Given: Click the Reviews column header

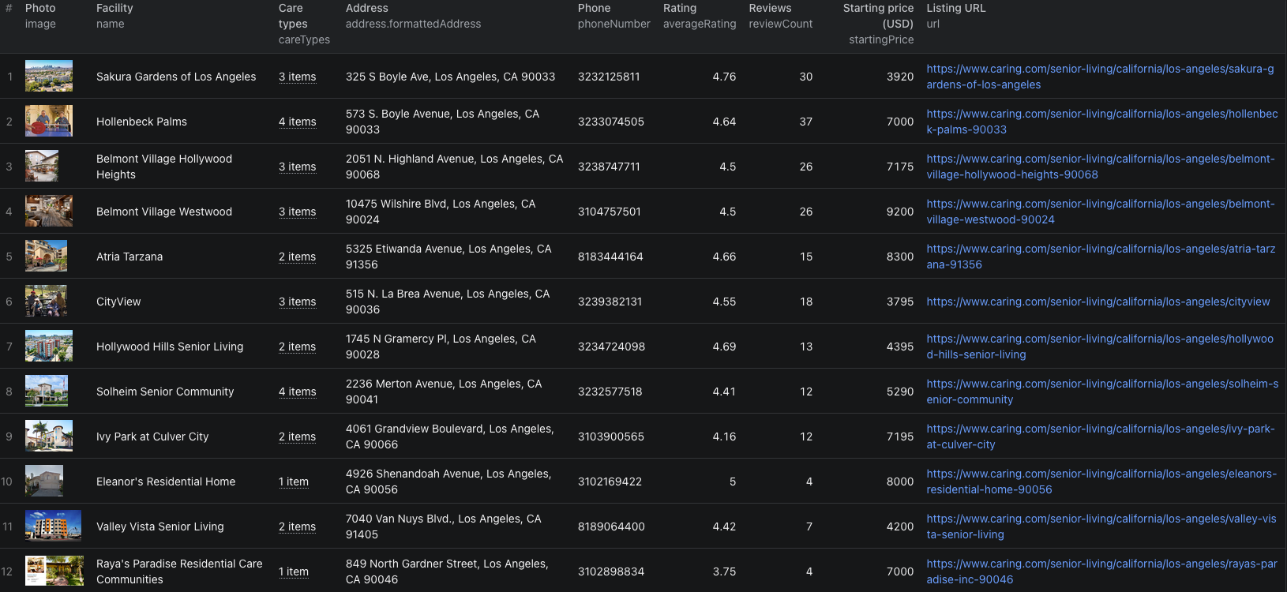Looking at the screenshot, I should click(780, 16).
